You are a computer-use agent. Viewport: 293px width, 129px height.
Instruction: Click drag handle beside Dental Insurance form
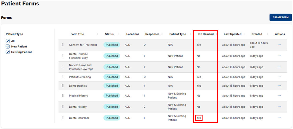coord(63,118)
